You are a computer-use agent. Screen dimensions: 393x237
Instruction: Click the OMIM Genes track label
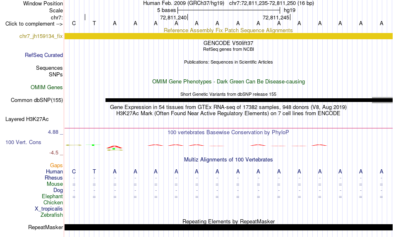(47, 88)
